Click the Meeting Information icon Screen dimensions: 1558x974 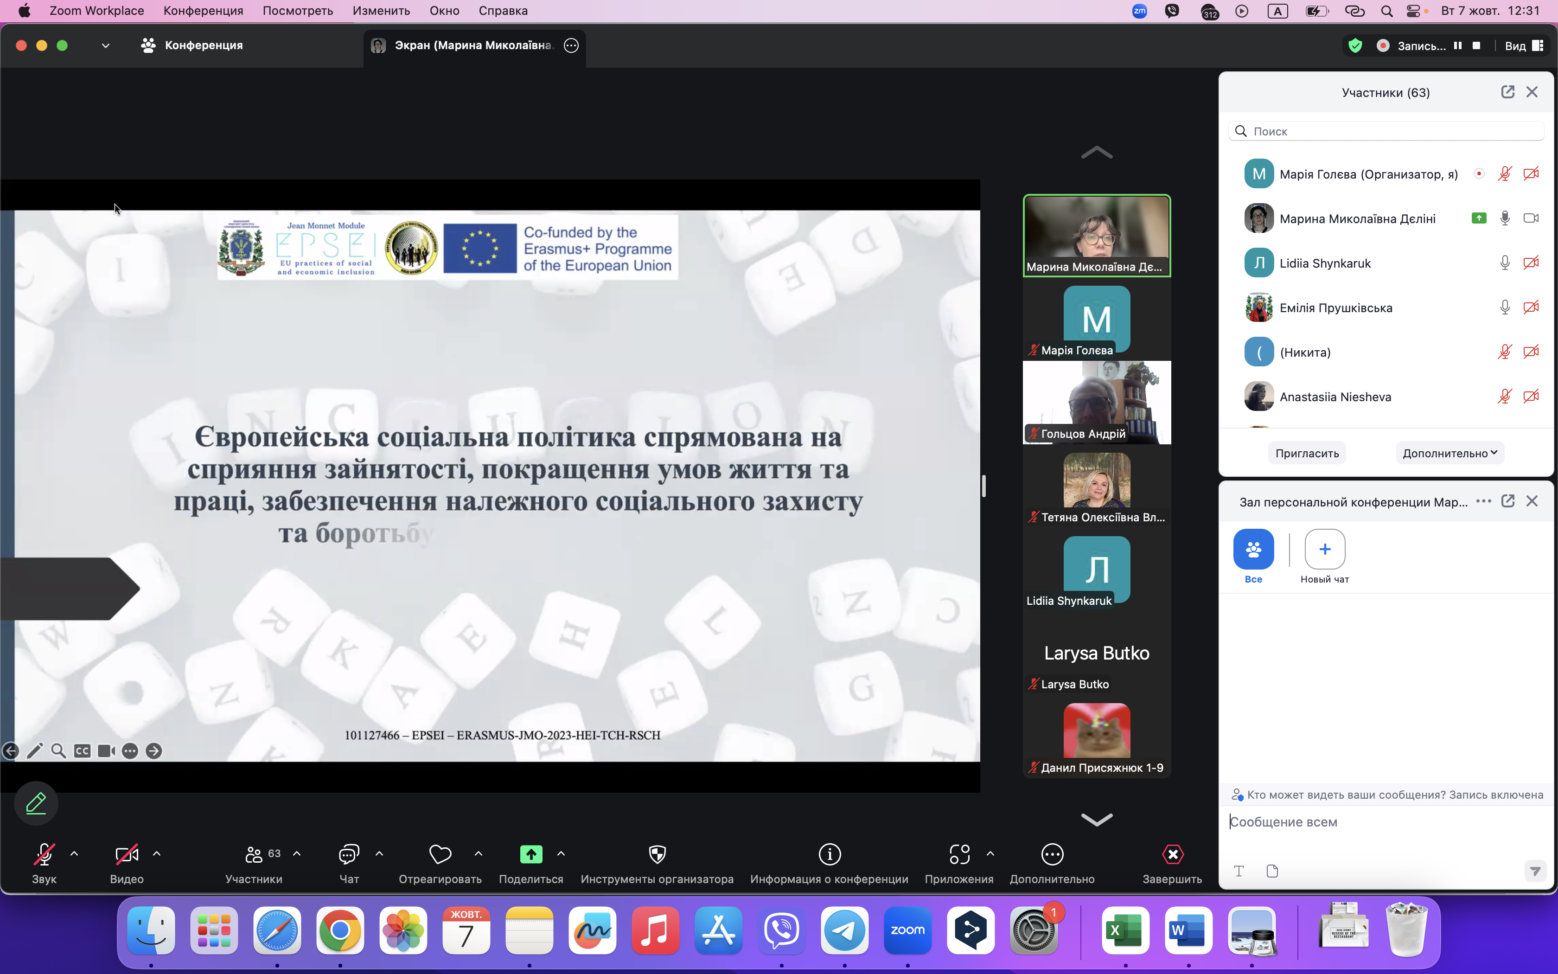829,855
